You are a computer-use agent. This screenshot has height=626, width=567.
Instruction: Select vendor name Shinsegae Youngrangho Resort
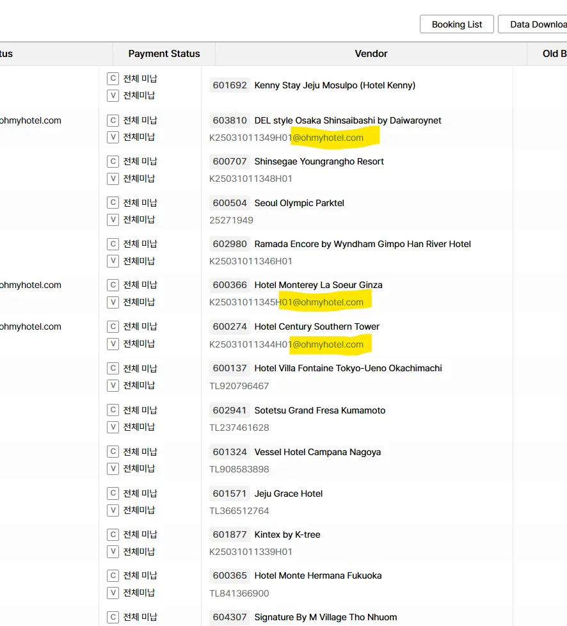[x=319, y=161]
